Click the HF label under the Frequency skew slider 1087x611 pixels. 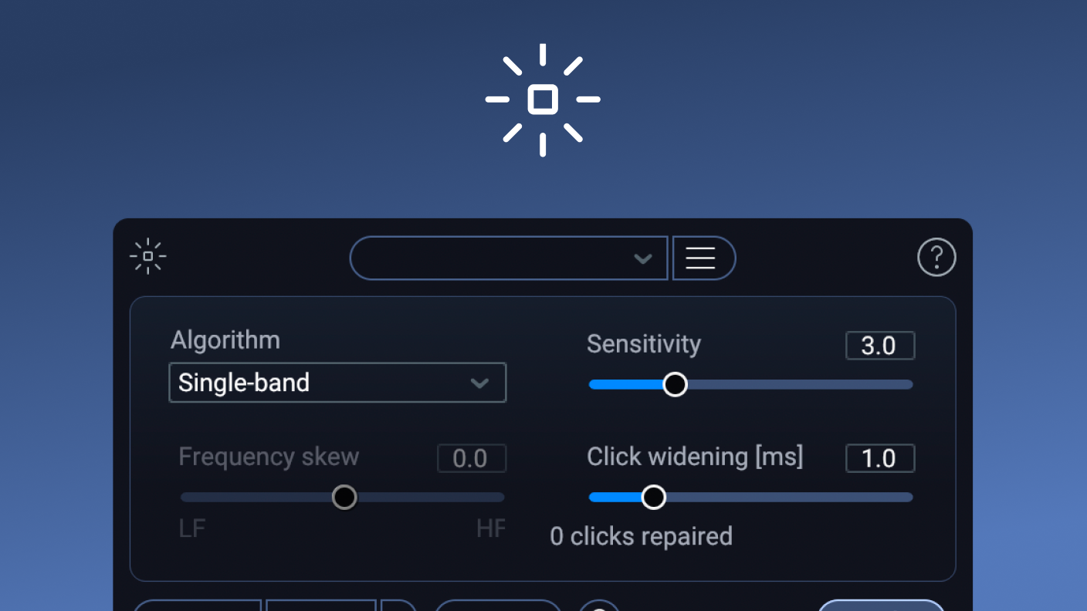(x=492, y=528)
